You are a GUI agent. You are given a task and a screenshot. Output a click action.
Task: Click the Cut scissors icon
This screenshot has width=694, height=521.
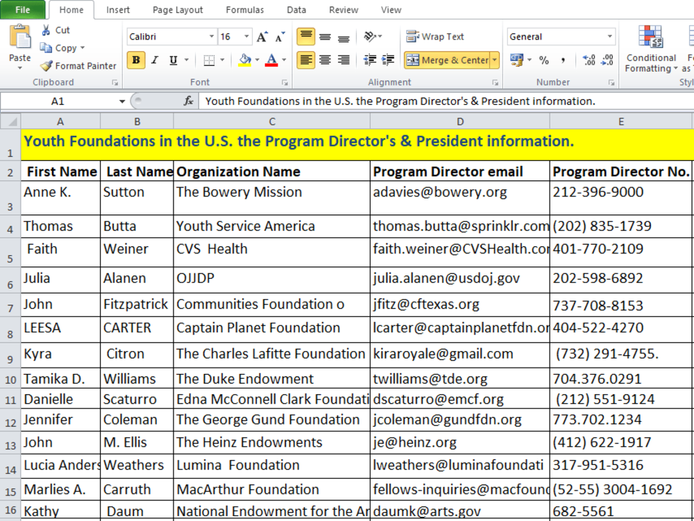tap(46, 30)
